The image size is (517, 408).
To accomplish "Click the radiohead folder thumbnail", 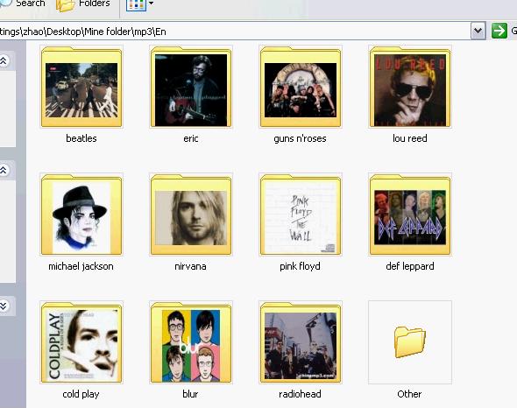I will point(301,342).
